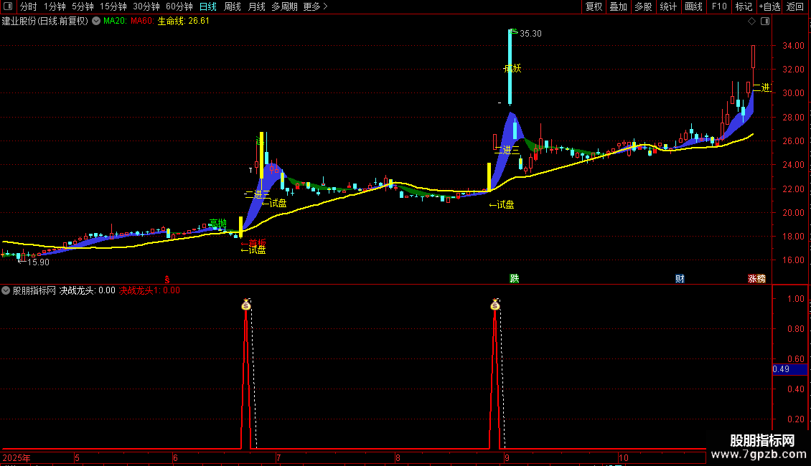Select the 60分钟 period tab

click(179, 6)
